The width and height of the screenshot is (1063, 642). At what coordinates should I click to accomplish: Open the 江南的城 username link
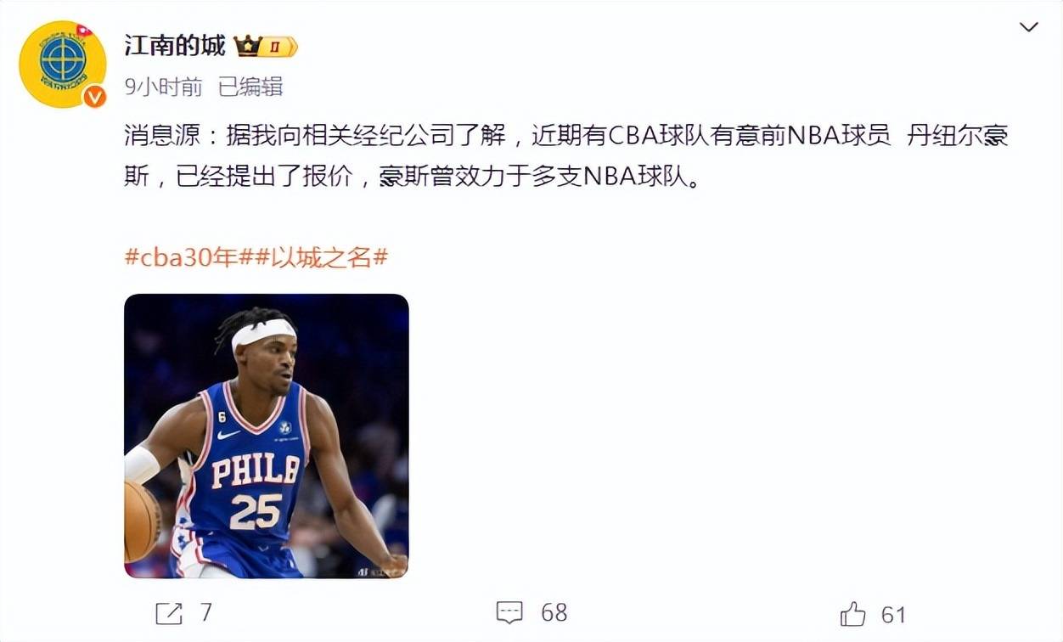pos(175,46)
